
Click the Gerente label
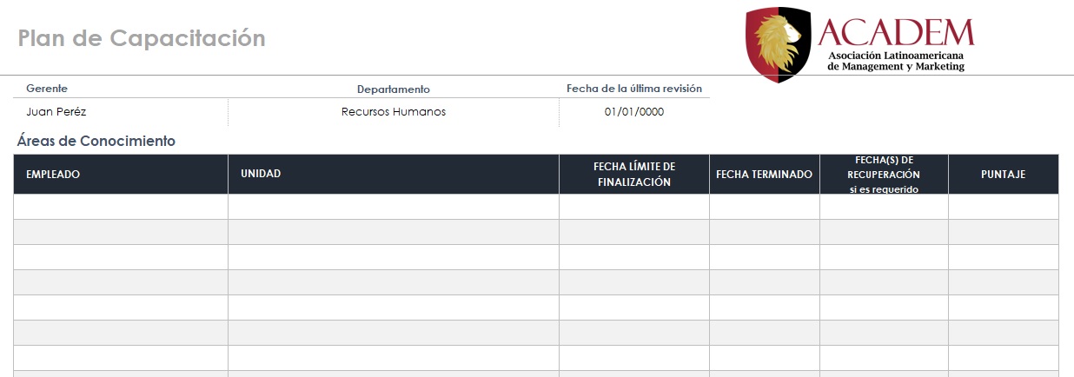[47, 89]
